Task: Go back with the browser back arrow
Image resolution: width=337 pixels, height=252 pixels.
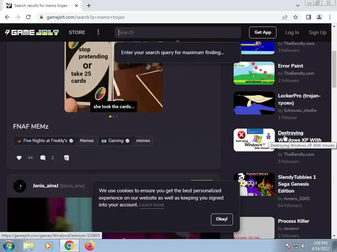Action: click(x=7, y=17)
